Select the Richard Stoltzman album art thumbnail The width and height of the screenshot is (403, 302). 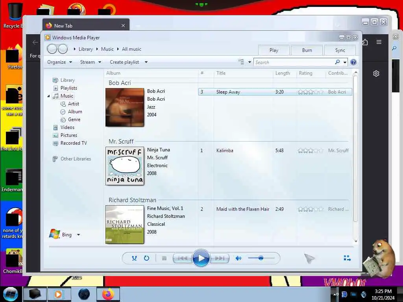[125, 225]
